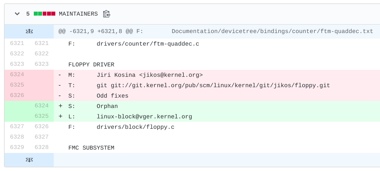
Task: Select the removed floppy.git tree line
Action: click(x=217, y=85)
